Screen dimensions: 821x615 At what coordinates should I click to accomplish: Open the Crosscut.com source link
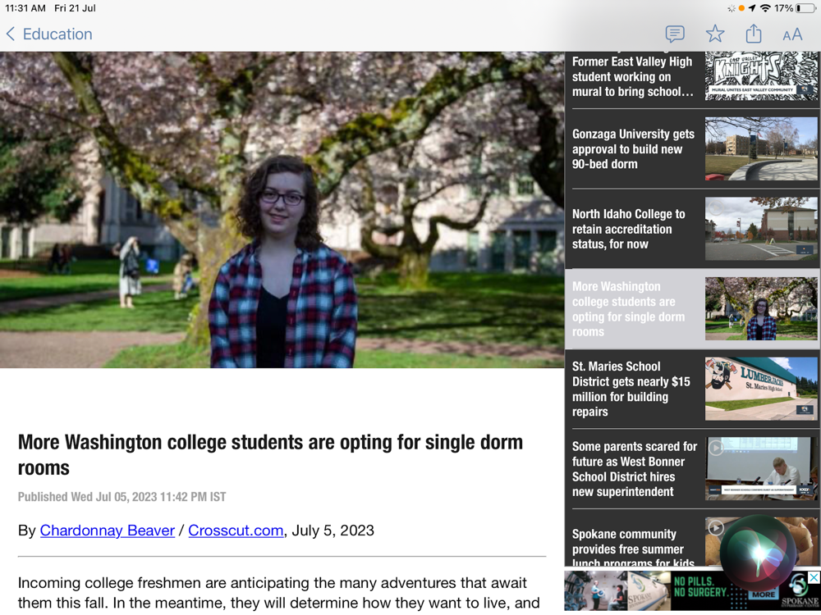[236, 531]
